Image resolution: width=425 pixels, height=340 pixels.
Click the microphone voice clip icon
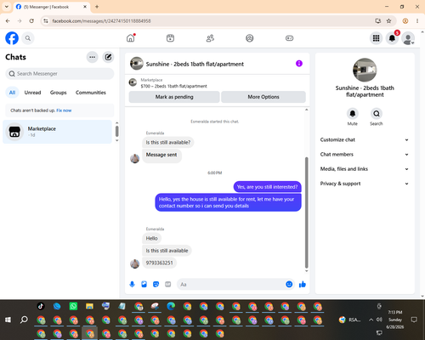[132, 284]
